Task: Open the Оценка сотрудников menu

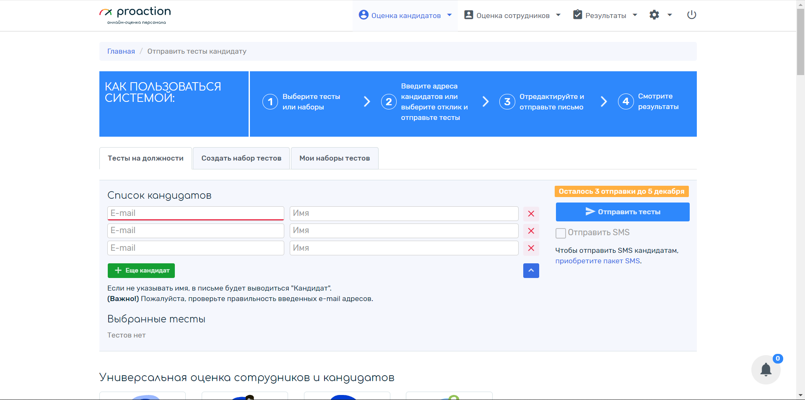Action: pyautogui.click(x=512, y=16)
